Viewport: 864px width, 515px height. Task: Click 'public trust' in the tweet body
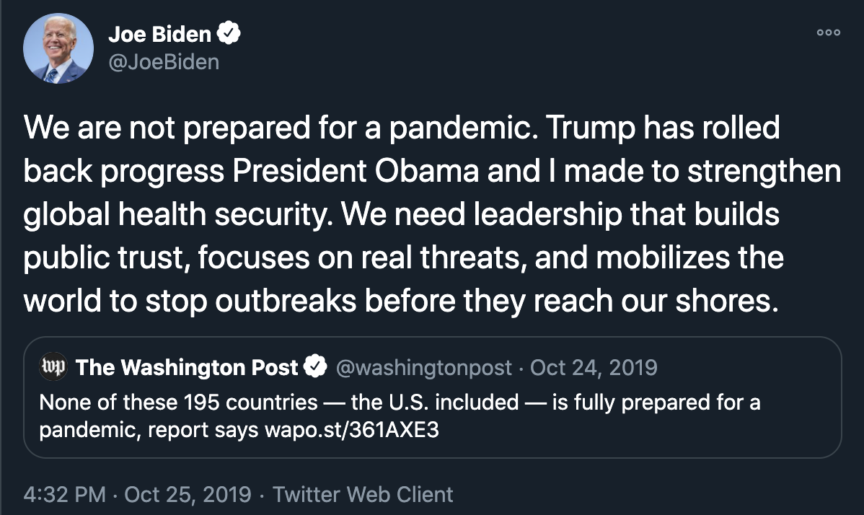point(106,257)
